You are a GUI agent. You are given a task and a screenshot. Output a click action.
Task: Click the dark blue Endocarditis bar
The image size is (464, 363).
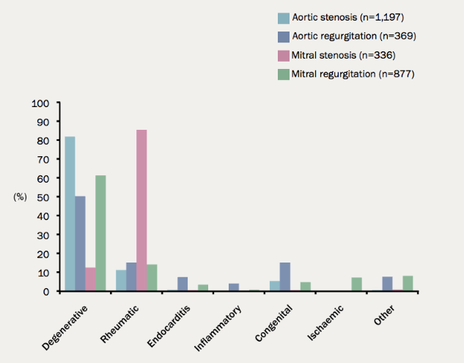click(x=183, y=284)
